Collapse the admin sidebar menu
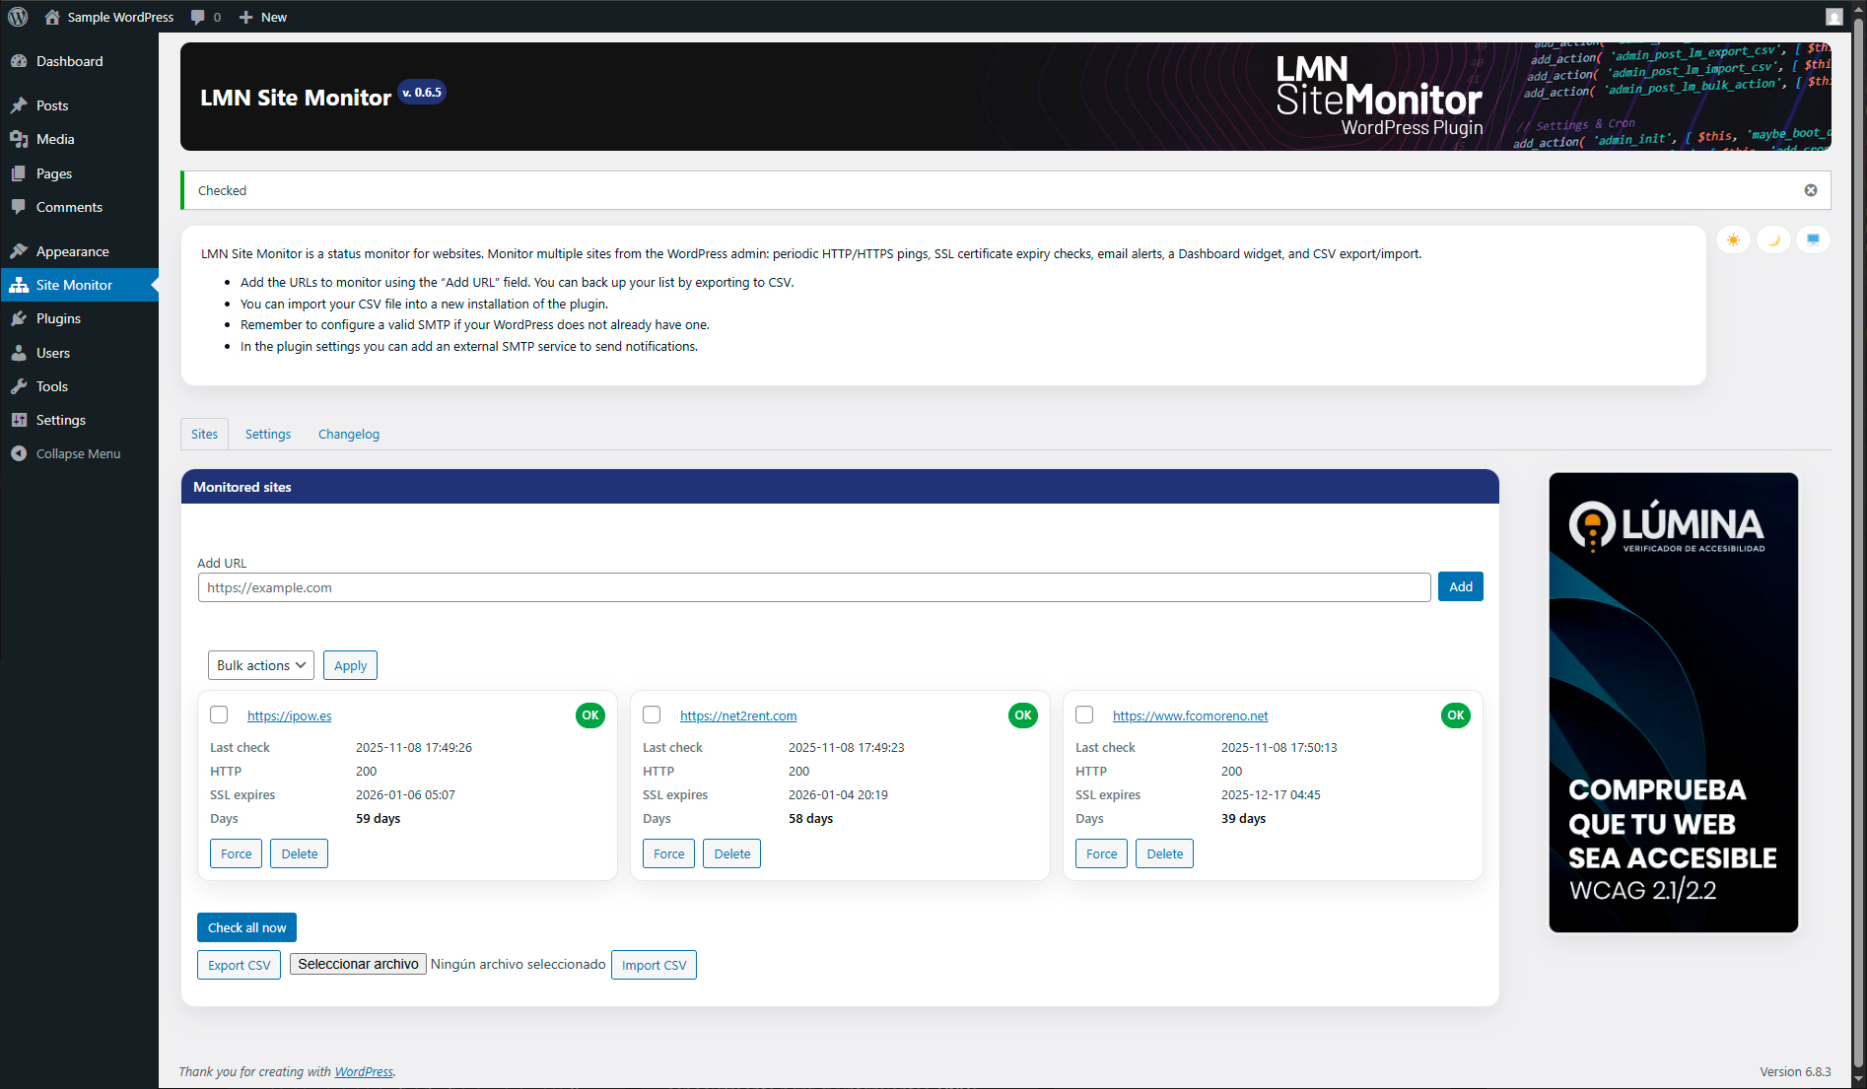1867x1089 pixels. (x=78, y=453)
